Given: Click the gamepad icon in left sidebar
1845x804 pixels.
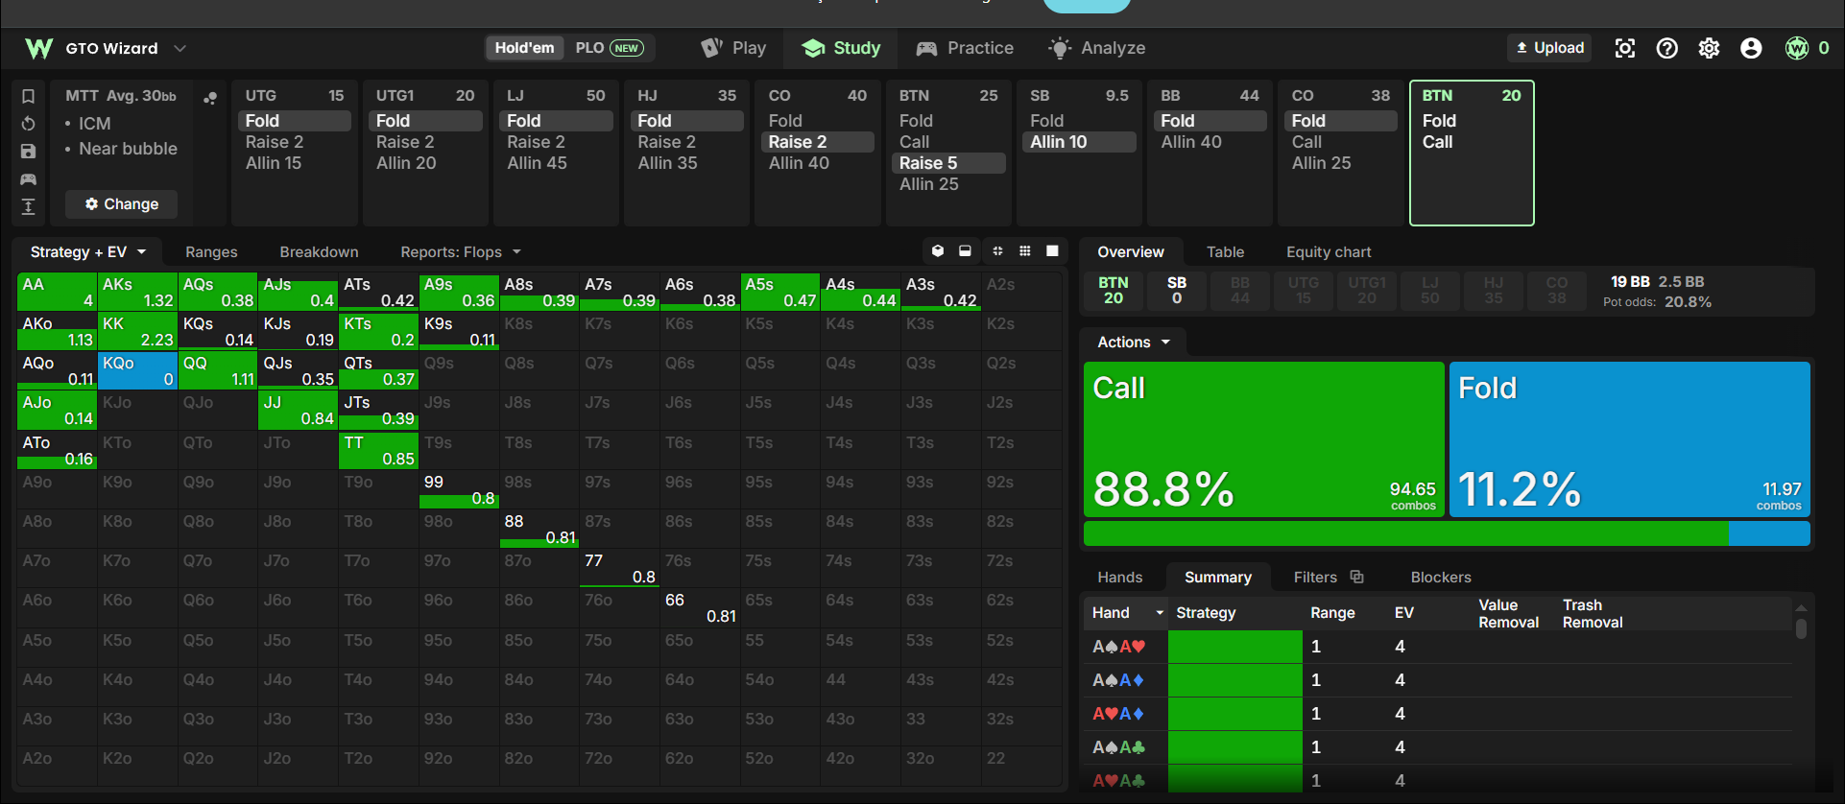Looking at the screenshot, I should 29,179.
